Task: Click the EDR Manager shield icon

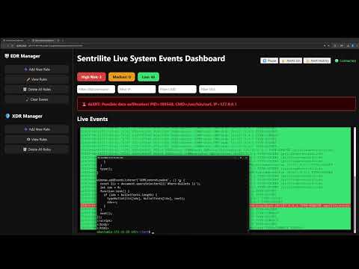Action: pyautogui.click(x=7, y=56)
